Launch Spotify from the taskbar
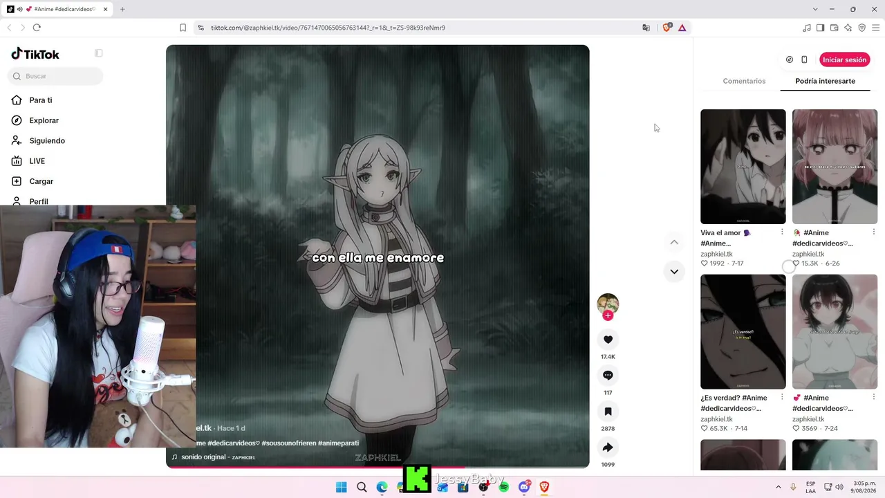This screenshot has height=498, width=885. [x=503, y=488]
